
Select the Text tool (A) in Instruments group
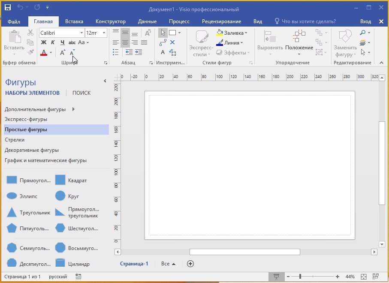[x=163, y=52]
